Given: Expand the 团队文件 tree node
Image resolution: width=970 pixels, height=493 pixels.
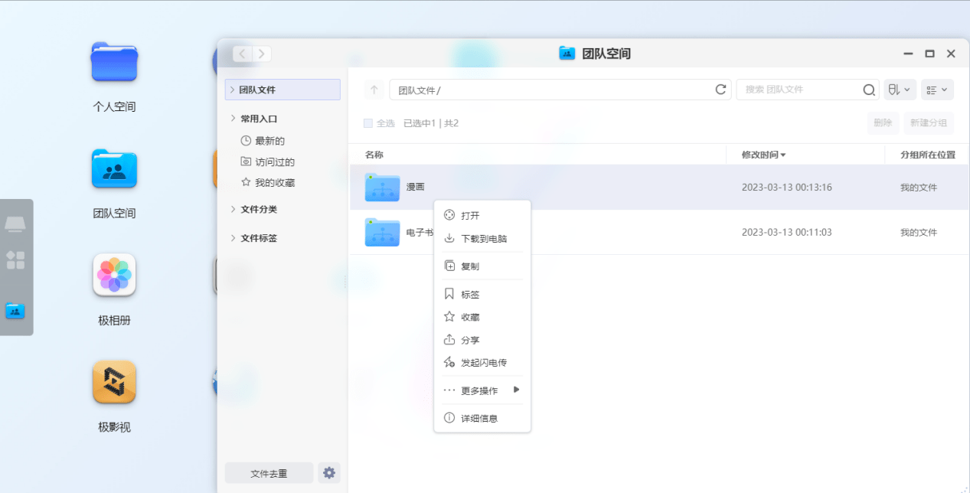Looking at the screenshot, I should (232, 90).
